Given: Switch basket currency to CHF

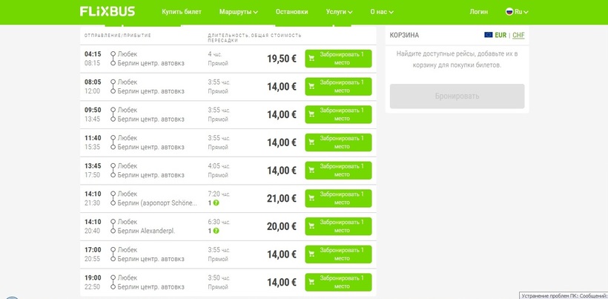Looking at the screenshot, I should point(518,35).
